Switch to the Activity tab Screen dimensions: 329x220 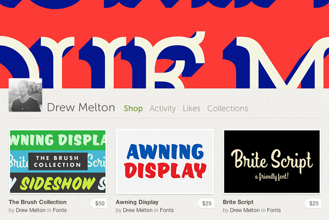[163, 108]
